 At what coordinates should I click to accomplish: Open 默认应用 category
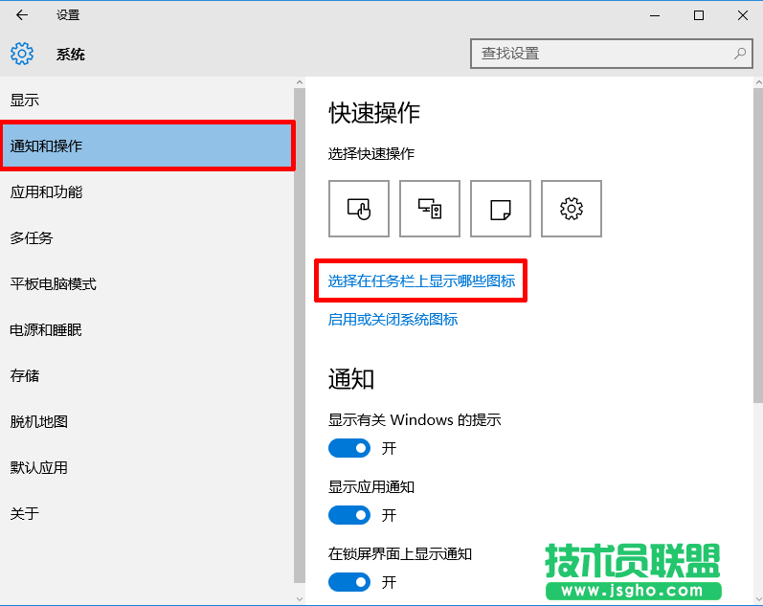[147, 468]
